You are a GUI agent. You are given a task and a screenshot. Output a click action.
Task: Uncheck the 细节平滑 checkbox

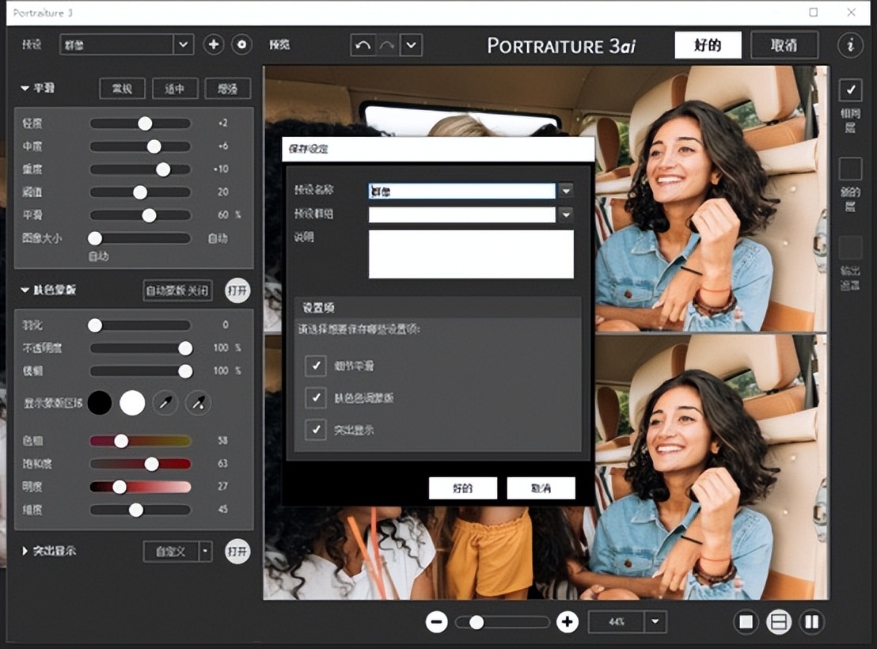click(x=316, y=365)
